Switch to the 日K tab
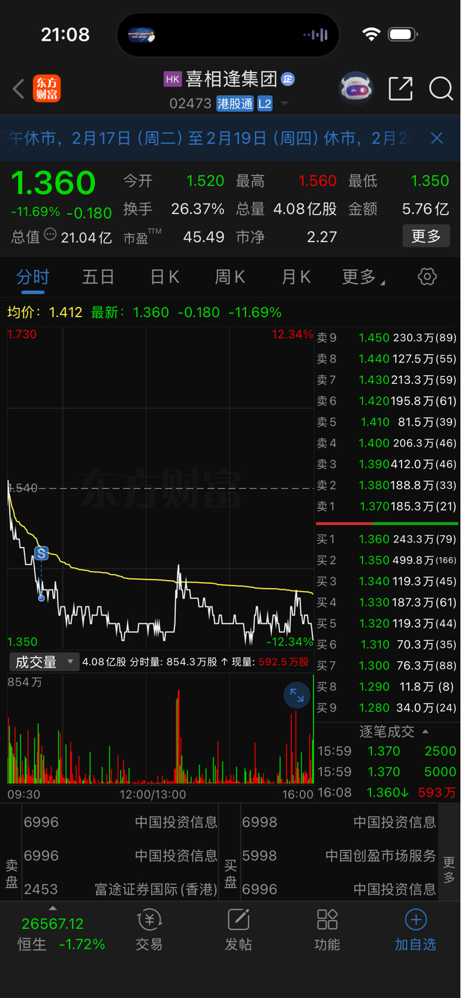 pos(164,277)
